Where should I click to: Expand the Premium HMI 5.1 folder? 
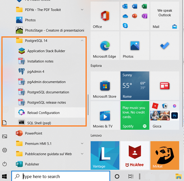[82, 143]
